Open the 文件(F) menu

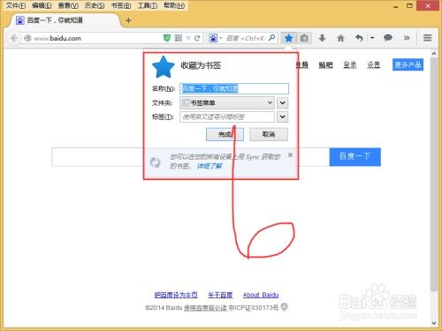(16, 5)
